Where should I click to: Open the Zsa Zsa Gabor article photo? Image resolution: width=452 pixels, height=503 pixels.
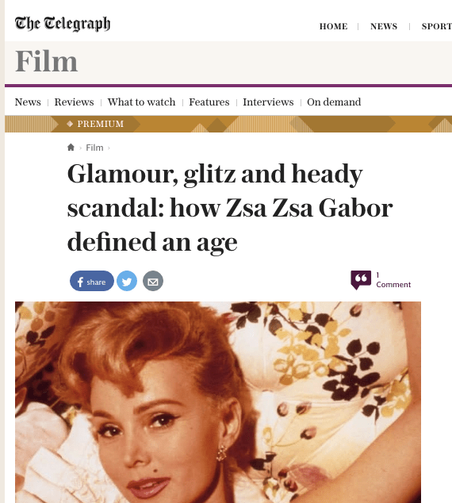218,402
